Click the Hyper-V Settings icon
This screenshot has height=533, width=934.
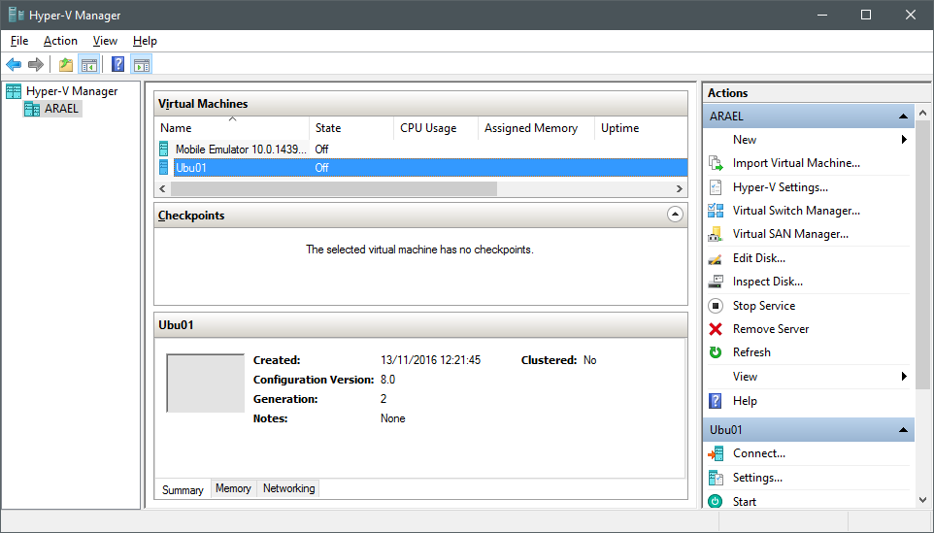(x=716, y=187)
